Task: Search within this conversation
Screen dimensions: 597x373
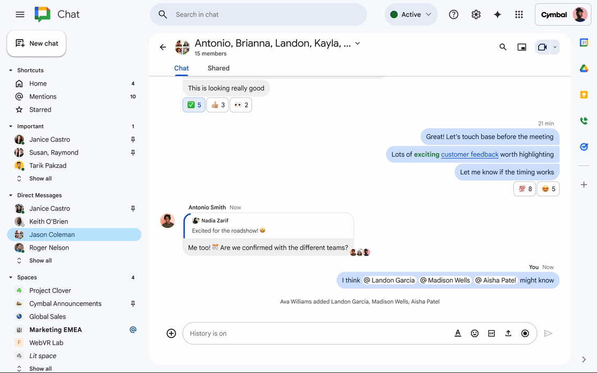Action: point(503,47)
